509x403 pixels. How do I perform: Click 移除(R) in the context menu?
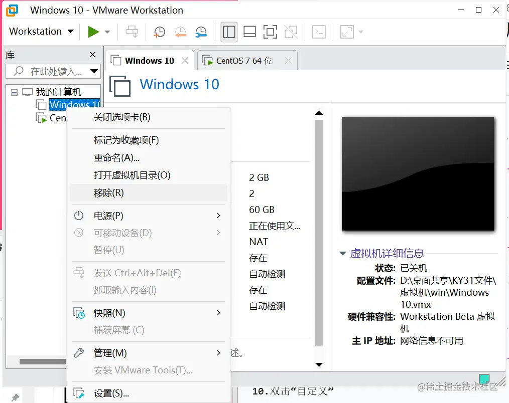click(149, 193)
